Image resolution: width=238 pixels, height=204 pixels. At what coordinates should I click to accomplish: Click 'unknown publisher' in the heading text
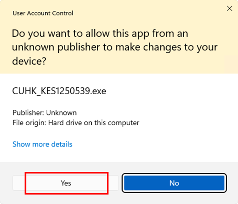[56, 47]
